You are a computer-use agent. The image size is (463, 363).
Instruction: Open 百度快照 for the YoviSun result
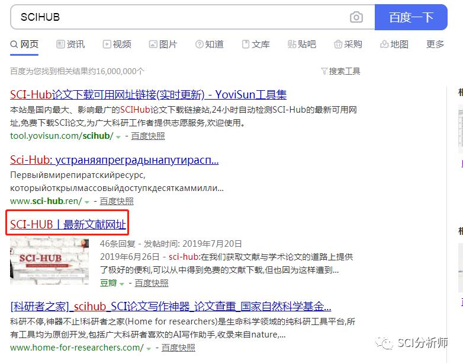(x=148, y=136)
